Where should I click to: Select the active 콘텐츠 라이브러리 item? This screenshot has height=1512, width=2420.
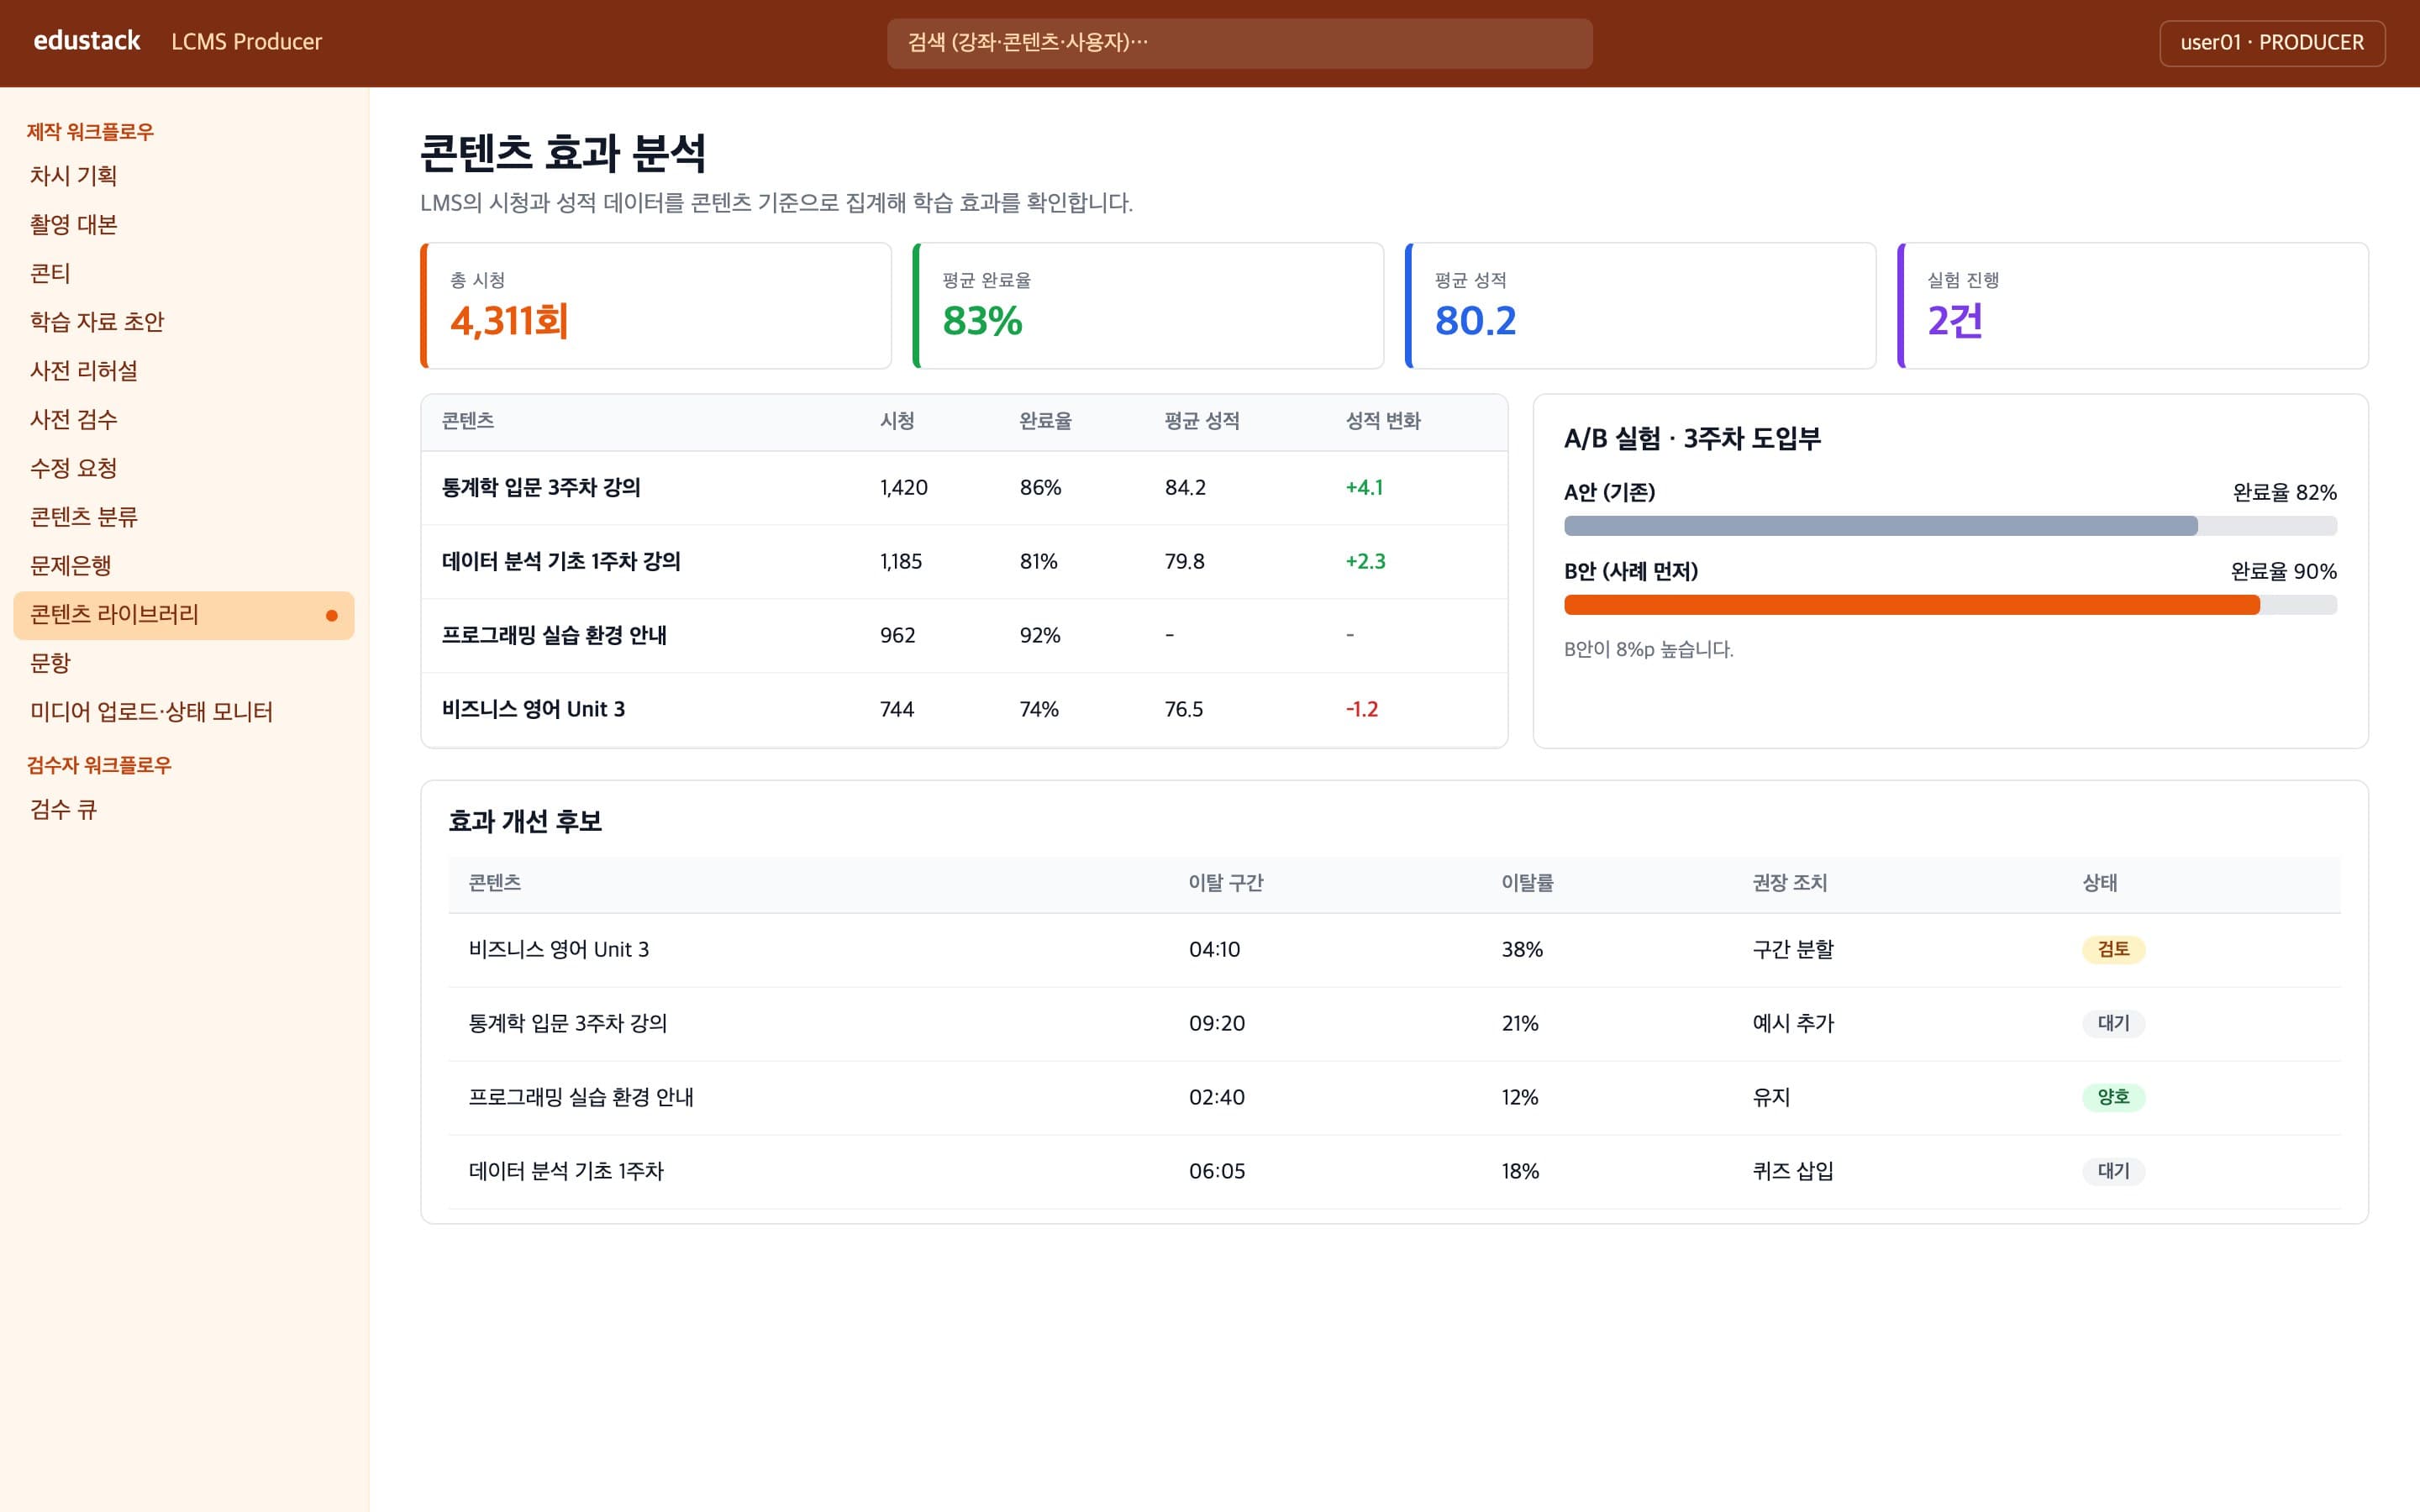[184, 615]
